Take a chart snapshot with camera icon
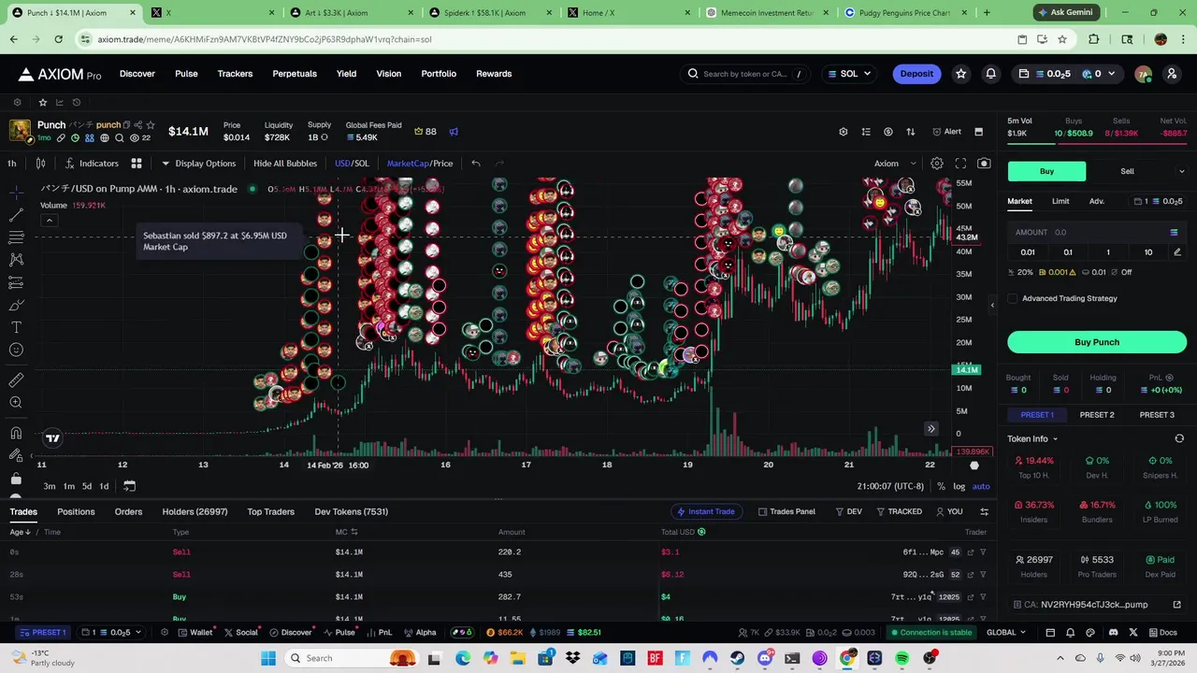The width and height of the screenshot is (1197, 673). pyautogui.click(x=984, y=164)
